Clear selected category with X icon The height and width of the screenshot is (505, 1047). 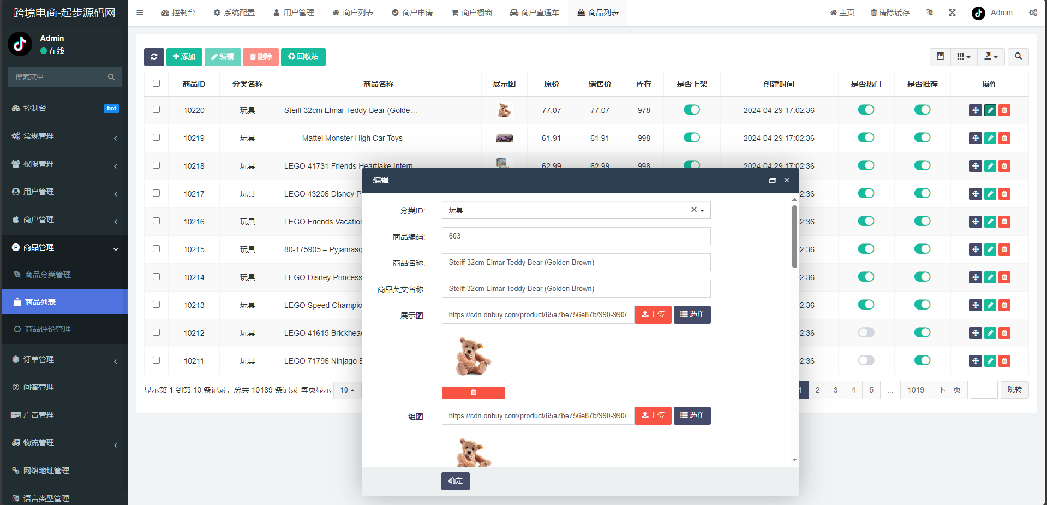click(x=693, y=210)
